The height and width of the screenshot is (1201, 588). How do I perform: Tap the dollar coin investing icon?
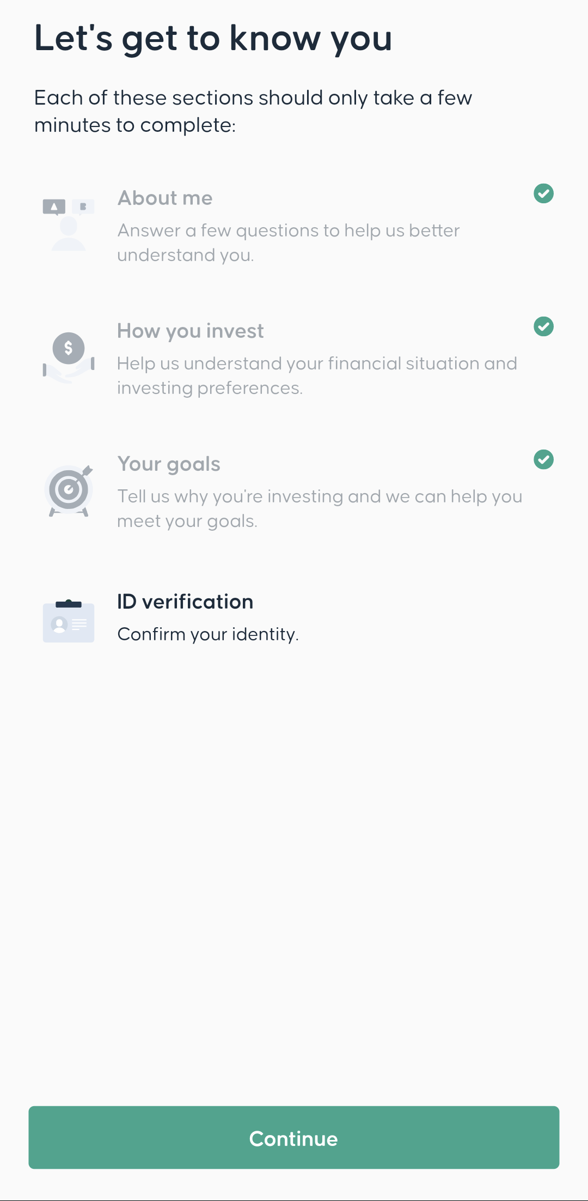tap(69, 348)
